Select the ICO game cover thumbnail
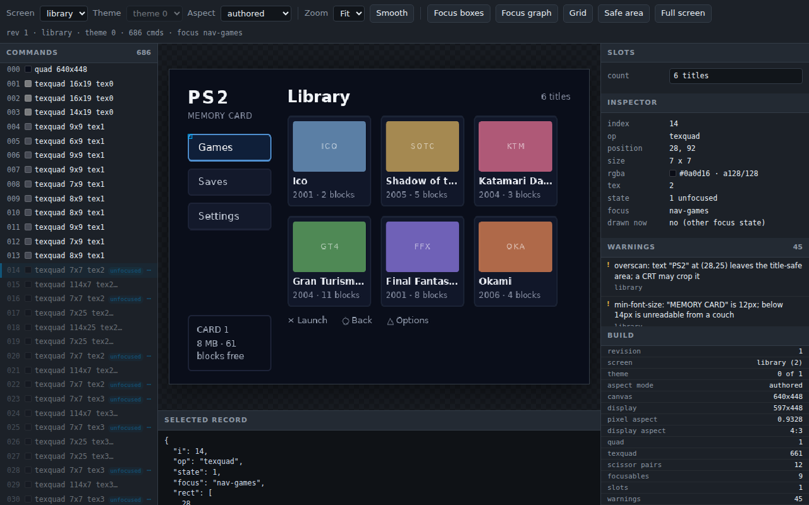The height and width of the screenshot is (505, 809). [x=329, y=146]
